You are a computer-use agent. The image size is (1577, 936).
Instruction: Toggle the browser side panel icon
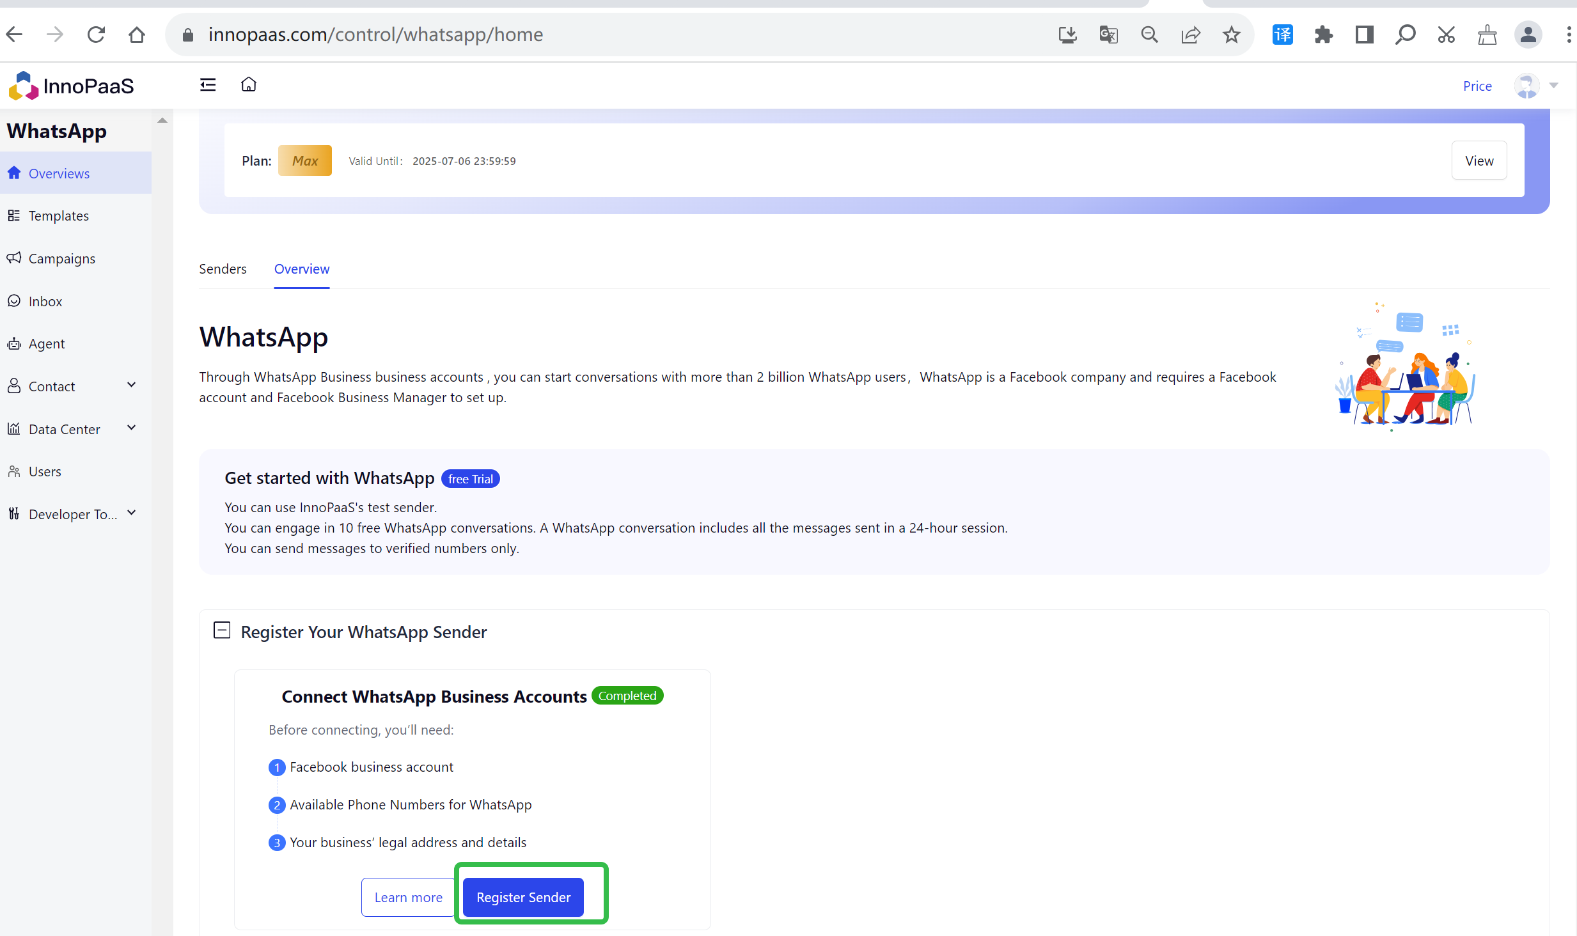tap(1364, 35)
